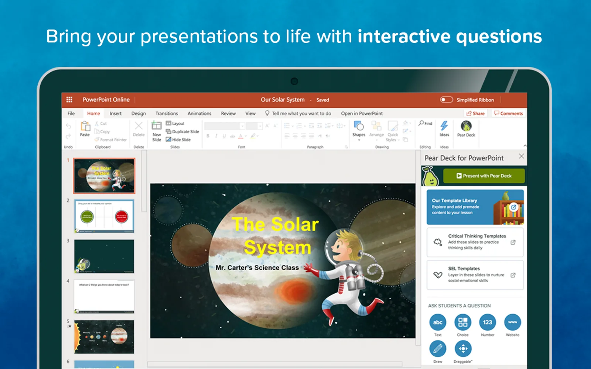Viewport: 591px width, 369px height.
Task: Add a Draw question pencil icon
Action: (x=438, y=348)
